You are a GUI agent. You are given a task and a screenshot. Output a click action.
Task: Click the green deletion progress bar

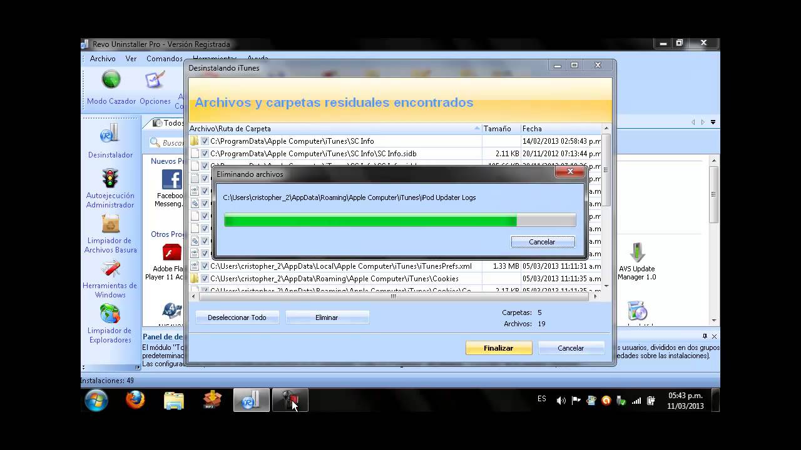coord(400,220)
